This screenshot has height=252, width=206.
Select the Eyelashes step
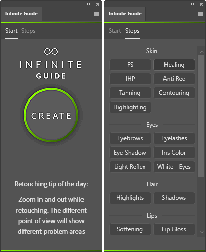174,138
